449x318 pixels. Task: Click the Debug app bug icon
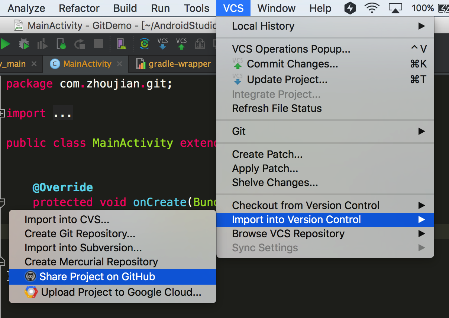point(24,44)
